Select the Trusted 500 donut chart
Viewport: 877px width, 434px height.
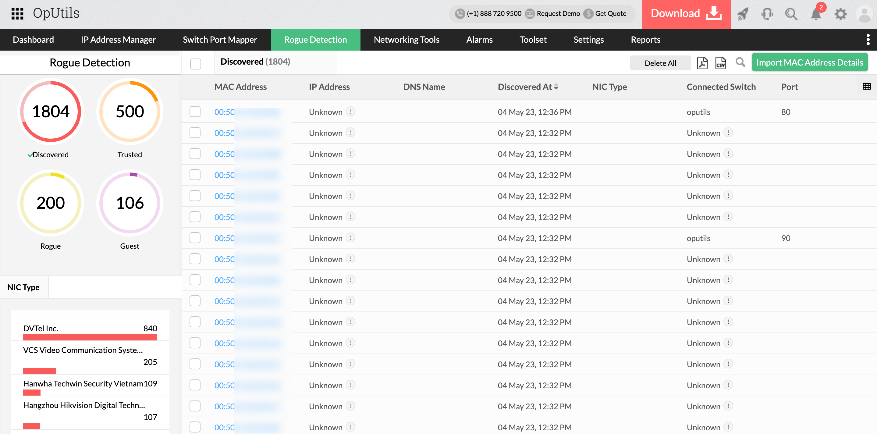[x=130, y=111]
